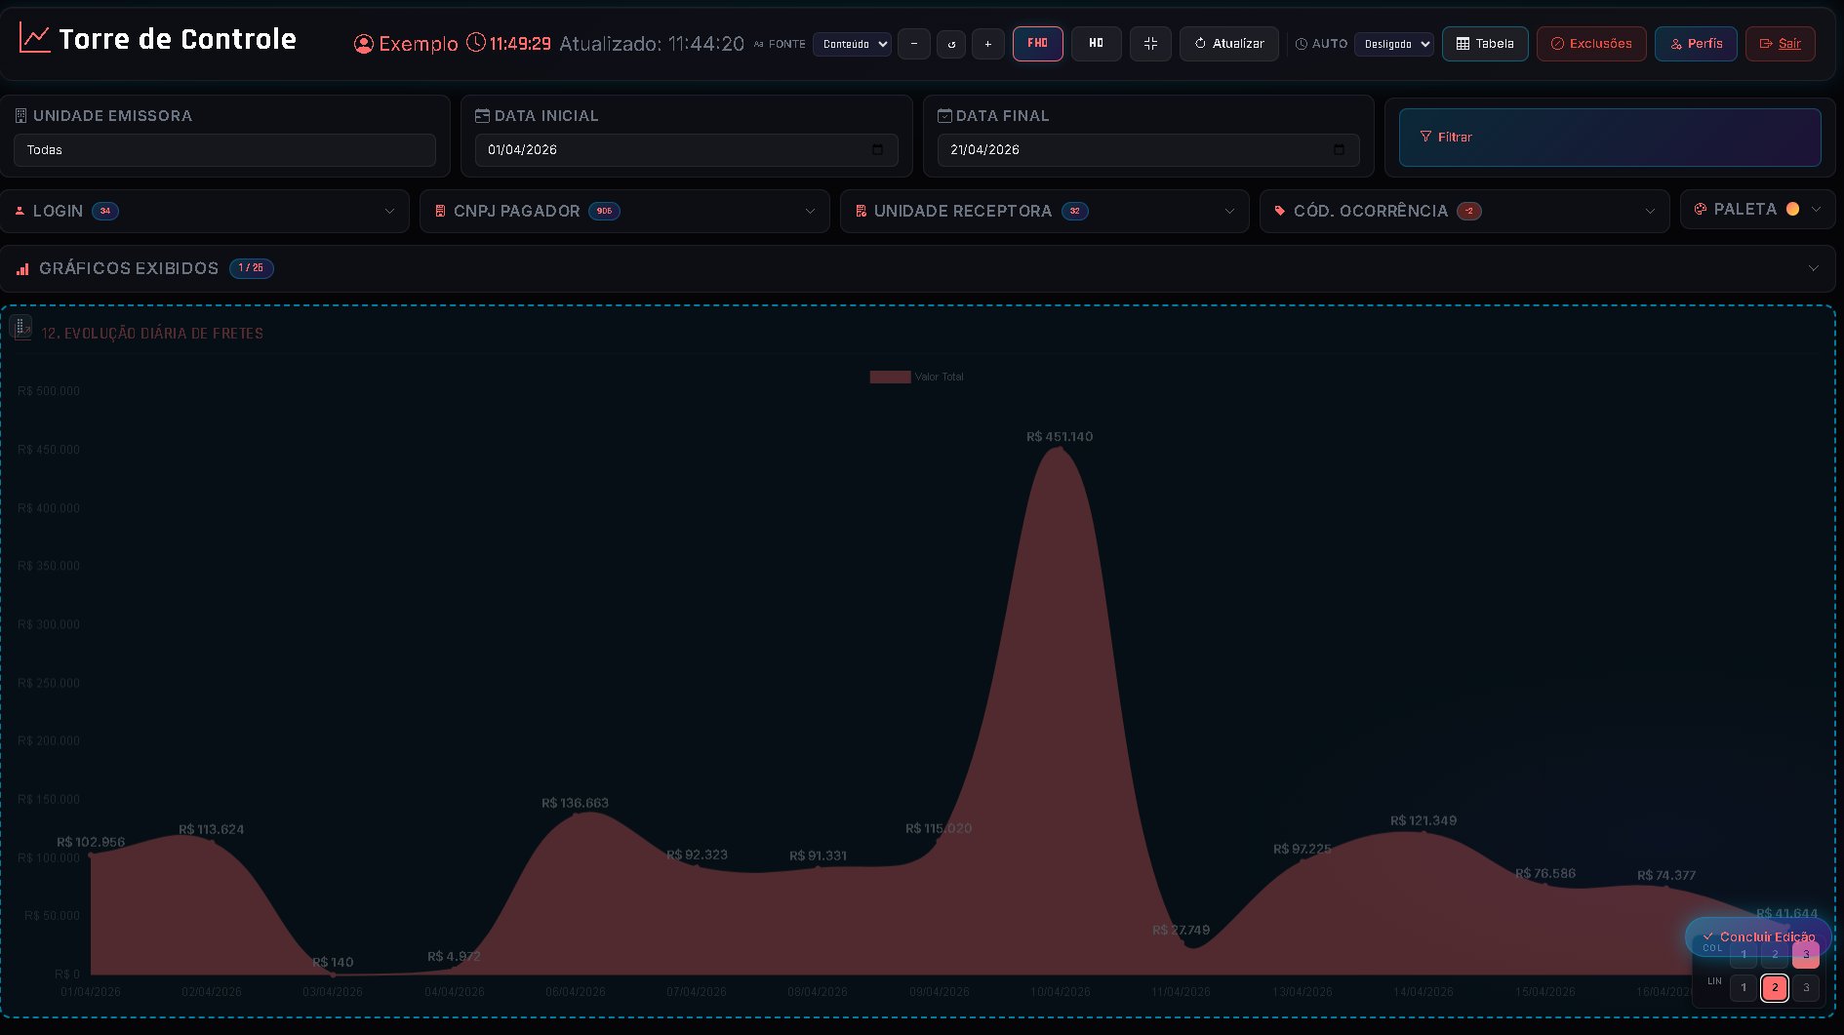Open the Fonte Conteúdo dropdown
1844x1035 pixels.
point(852,44)
